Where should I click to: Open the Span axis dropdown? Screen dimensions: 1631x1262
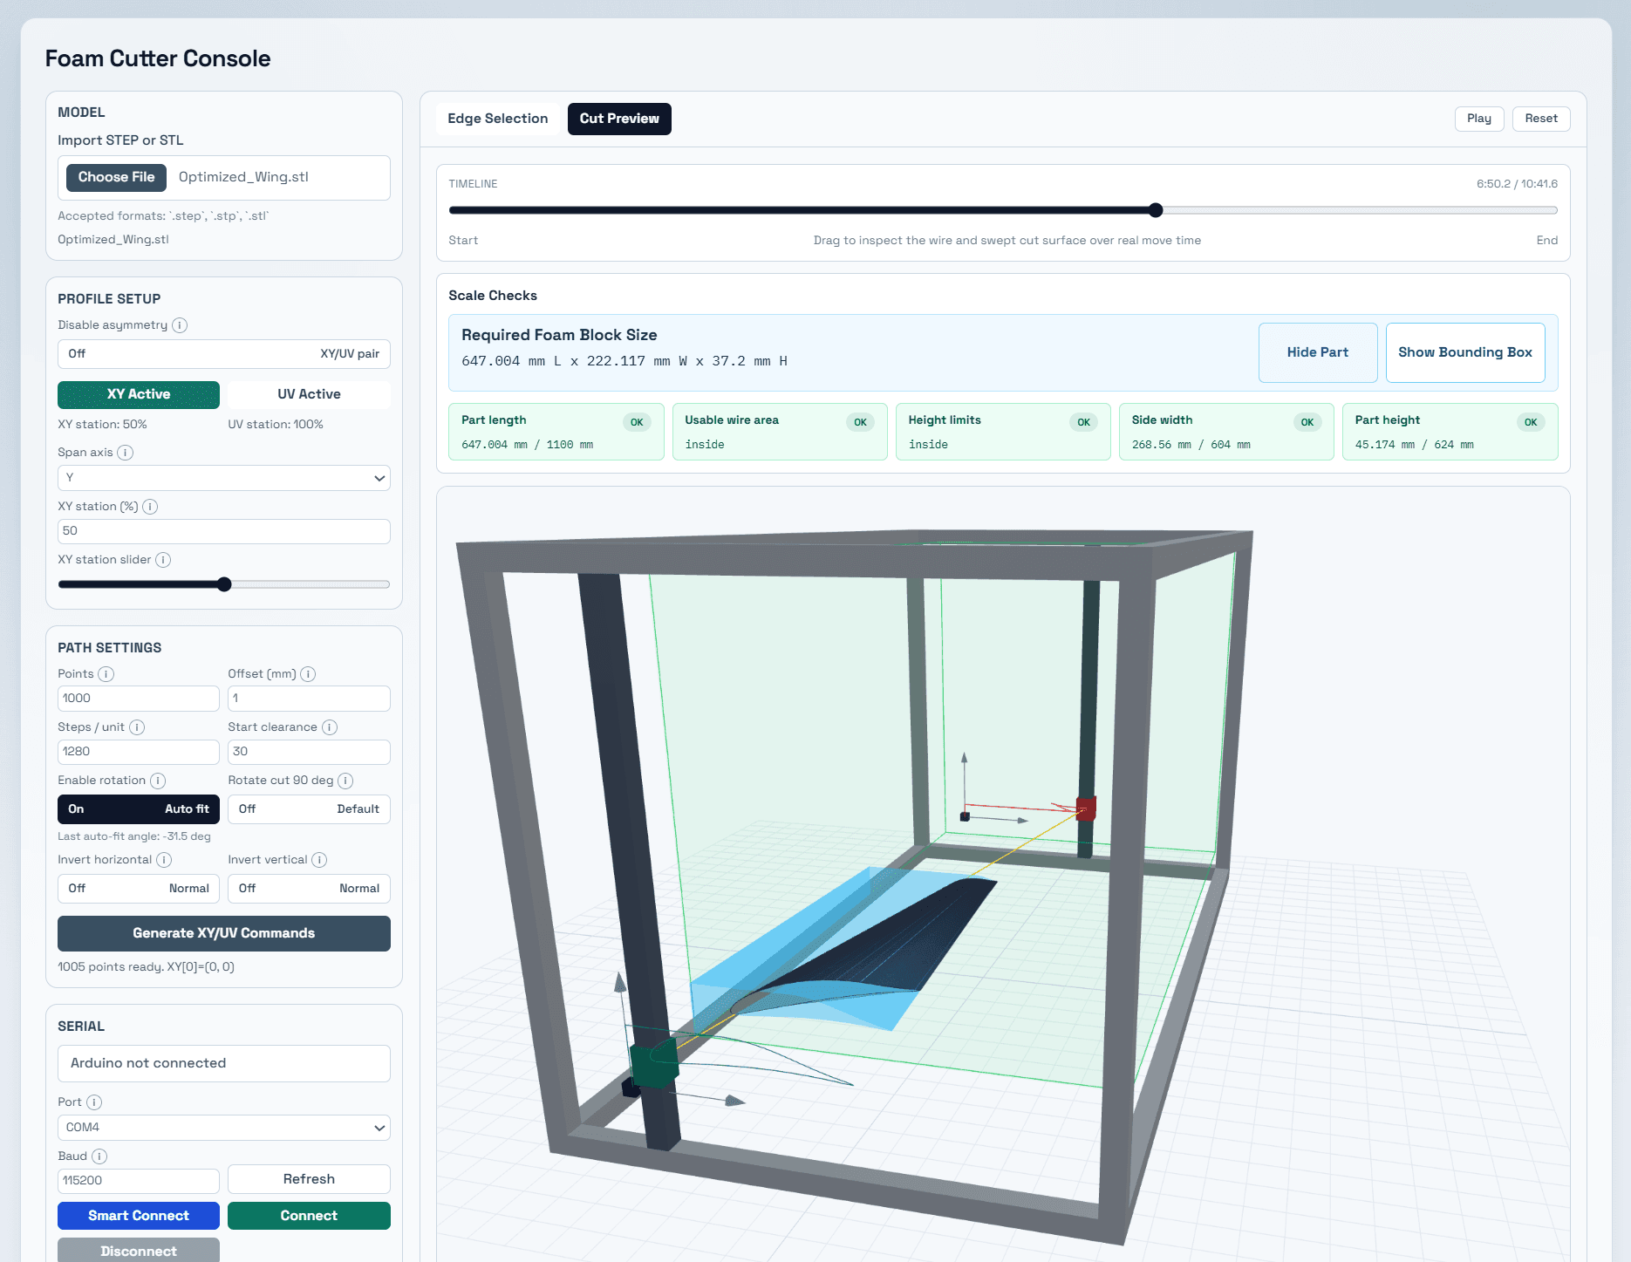click(223, 478)
